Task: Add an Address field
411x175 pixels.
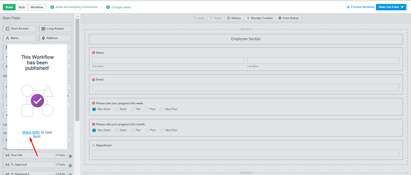Action: [55, 38]
